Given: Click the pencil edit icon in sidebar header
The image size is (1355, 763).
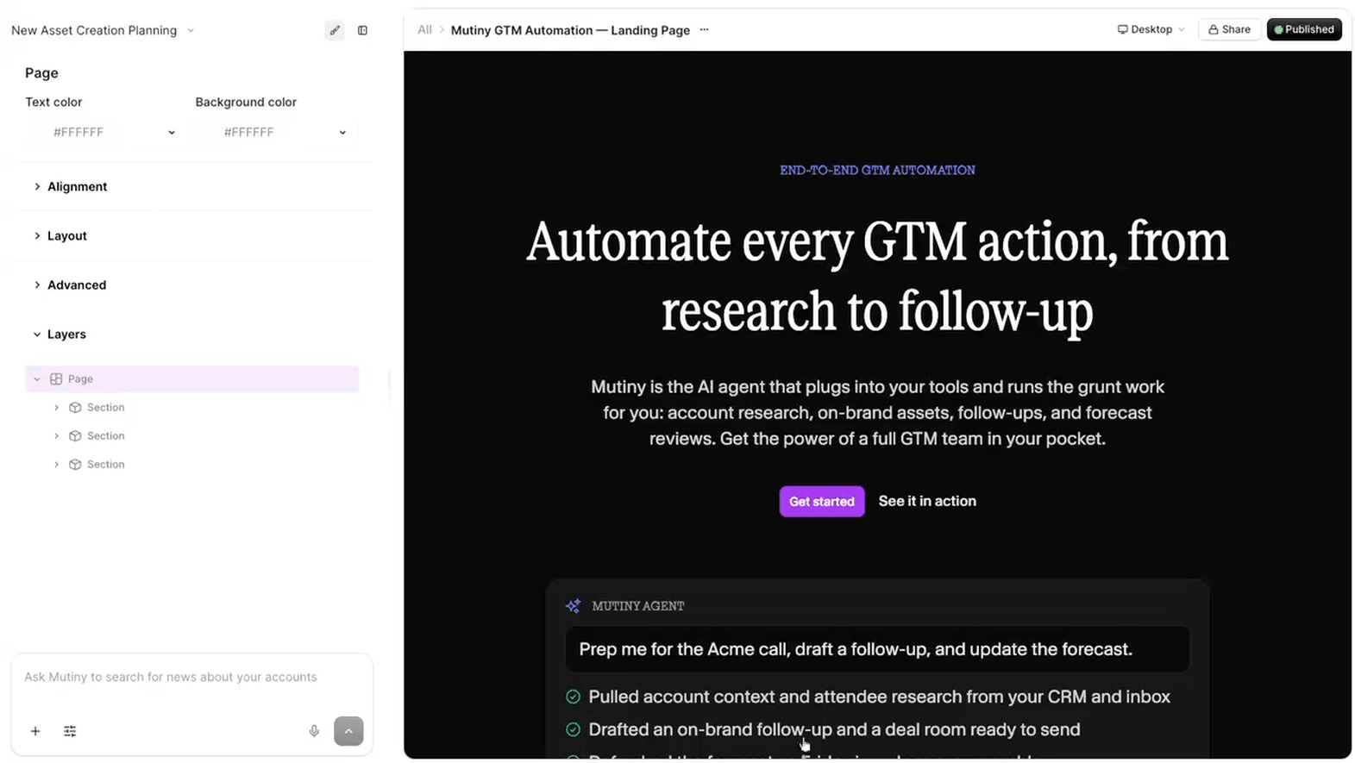Looking at the screenshot, I should (335, 30).
